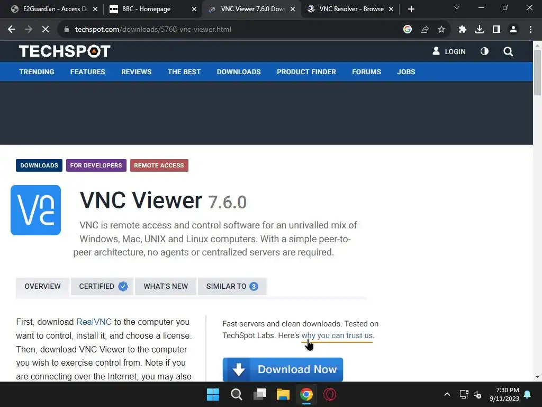Show hidden system tray icons chevron

coord(447,394)
